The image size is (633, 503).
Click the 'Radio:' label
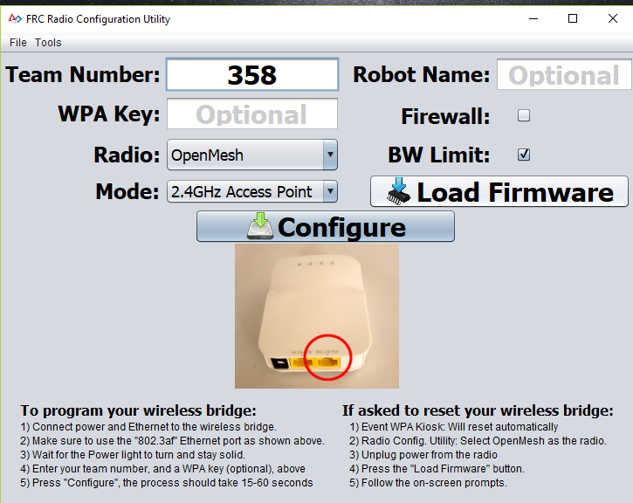tap(127, 155)
